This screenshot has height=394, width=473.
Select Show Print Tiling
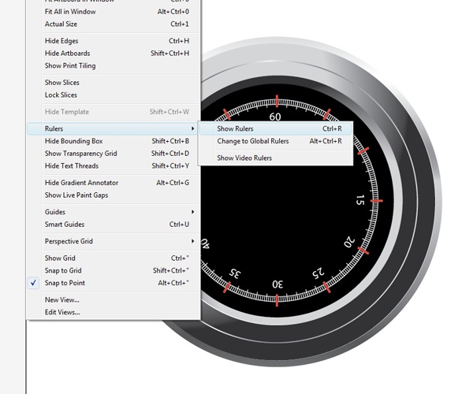[114, 65]
